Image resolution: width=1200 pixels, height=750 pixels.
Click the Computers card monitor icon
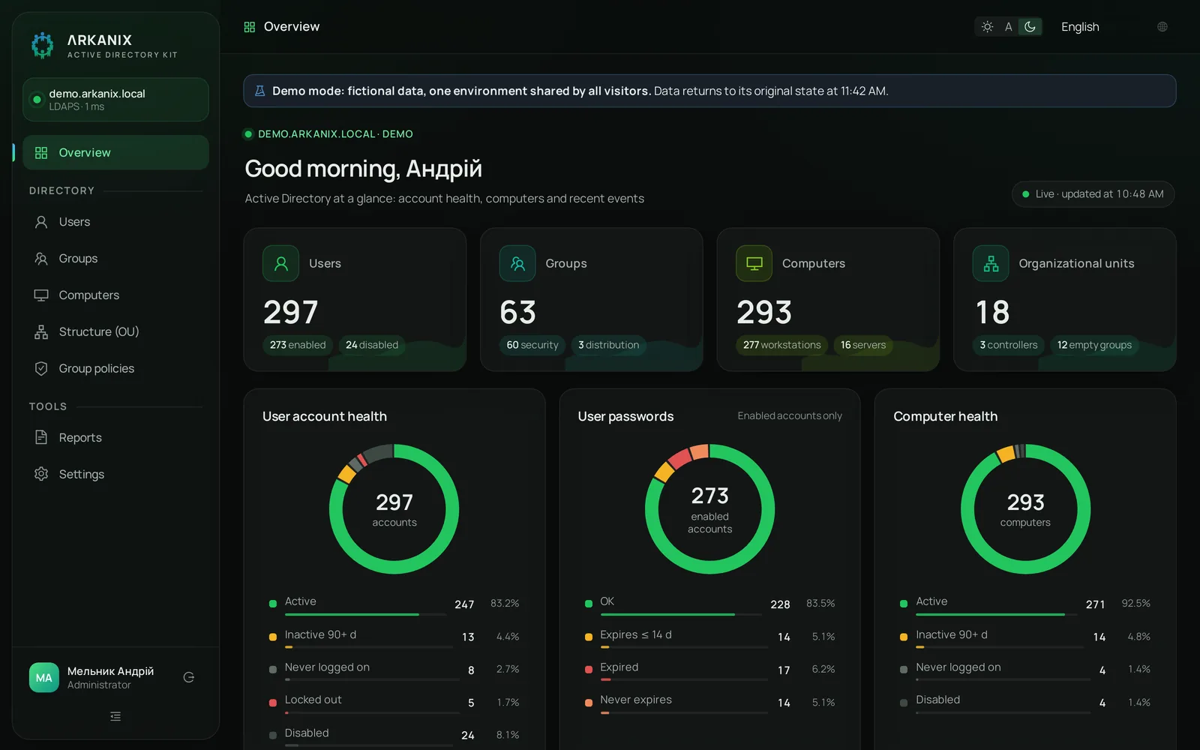pyautogui.click(x=754, y=264)
